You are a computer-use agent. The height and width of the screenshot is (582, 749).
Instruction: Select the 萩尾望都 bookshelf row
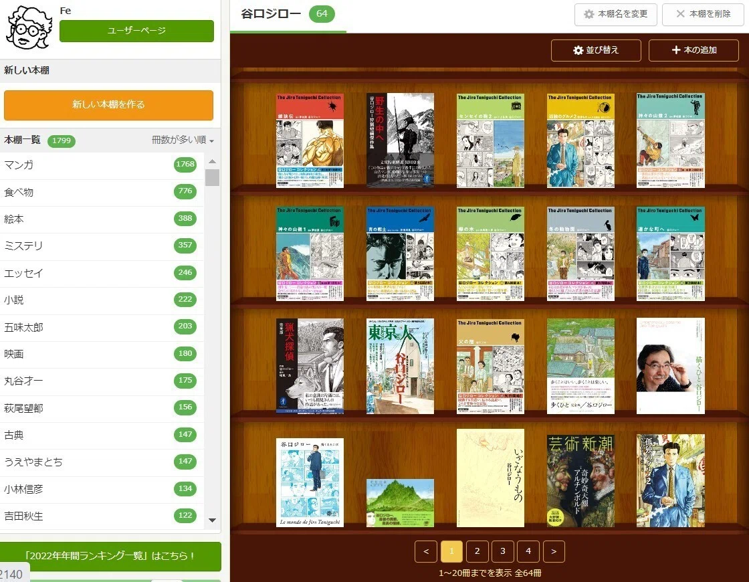pyautogui.click(x=102, y=408)
